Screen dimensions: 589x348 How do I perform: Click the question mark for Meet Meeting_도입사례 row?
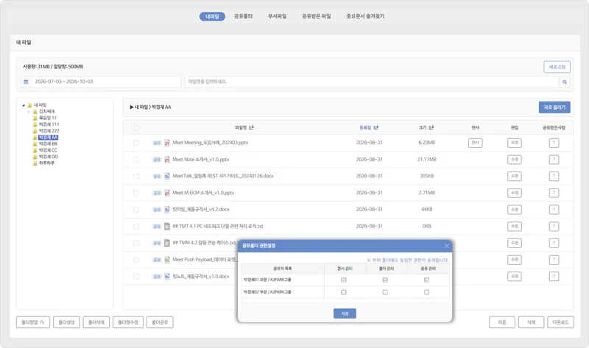point(554,143)
